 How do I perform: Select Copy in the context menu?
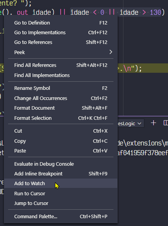click(x=61, y=141)
